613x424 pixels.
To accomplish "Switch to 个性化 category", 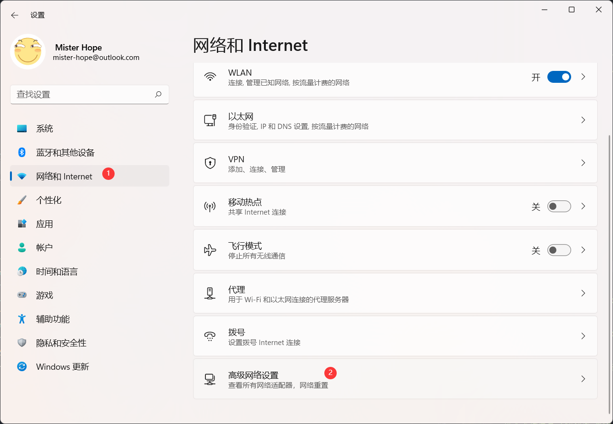I will 89,200.
